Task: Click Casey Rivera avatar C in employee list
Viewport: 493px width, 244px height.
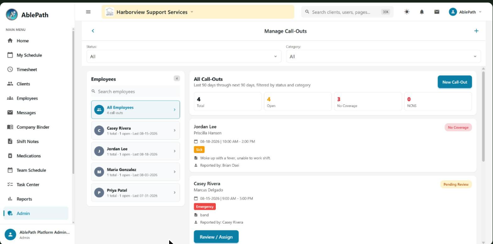Action: [x=99, y=130]
